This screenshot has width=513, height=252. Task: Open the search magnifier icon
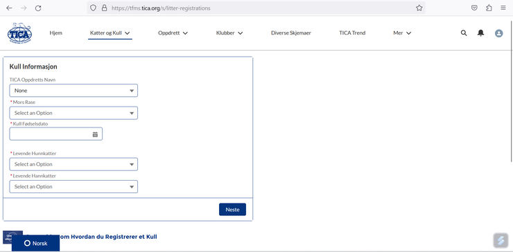pyautogui.click(x=464, y=33)
